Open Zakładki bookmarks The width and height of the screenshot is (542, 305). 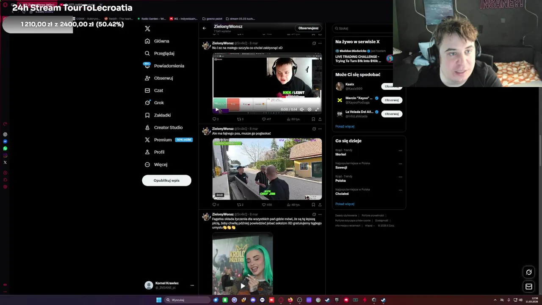158,115
